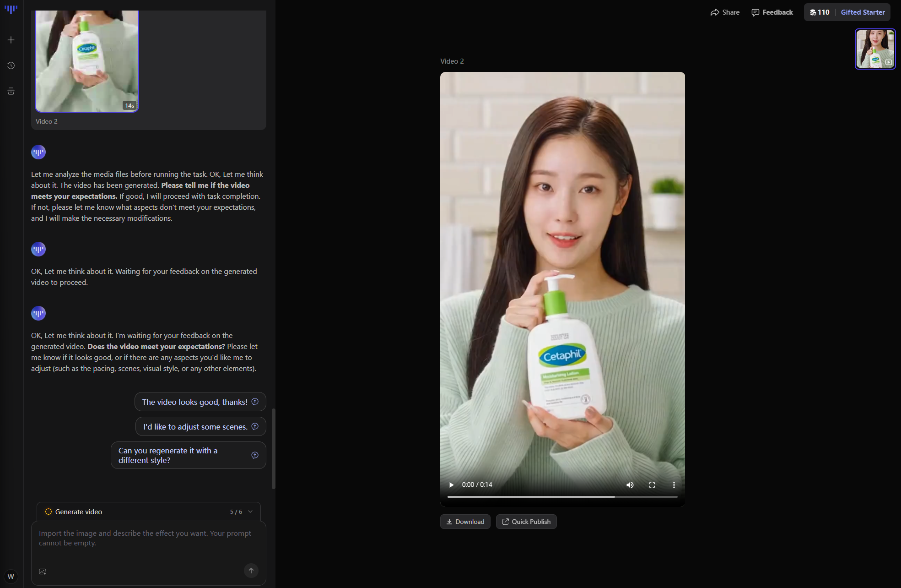Click the Download button
Screen dimensions: 901x588
coord(465,522)
